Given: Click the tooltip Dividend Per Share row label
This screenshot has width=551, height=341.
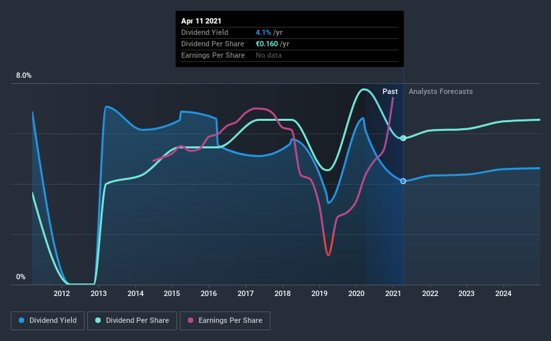Looking at the screenshot, I should [x=213, y=44].
